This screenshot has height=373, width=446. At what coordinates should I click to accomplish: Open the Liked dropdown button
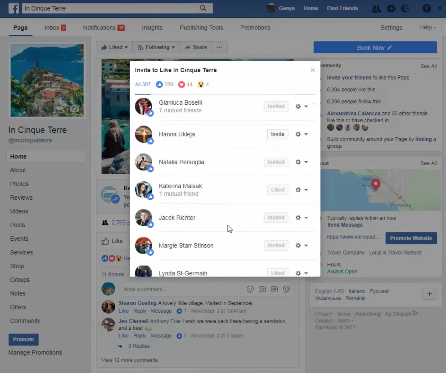click(x=114, y=47)
